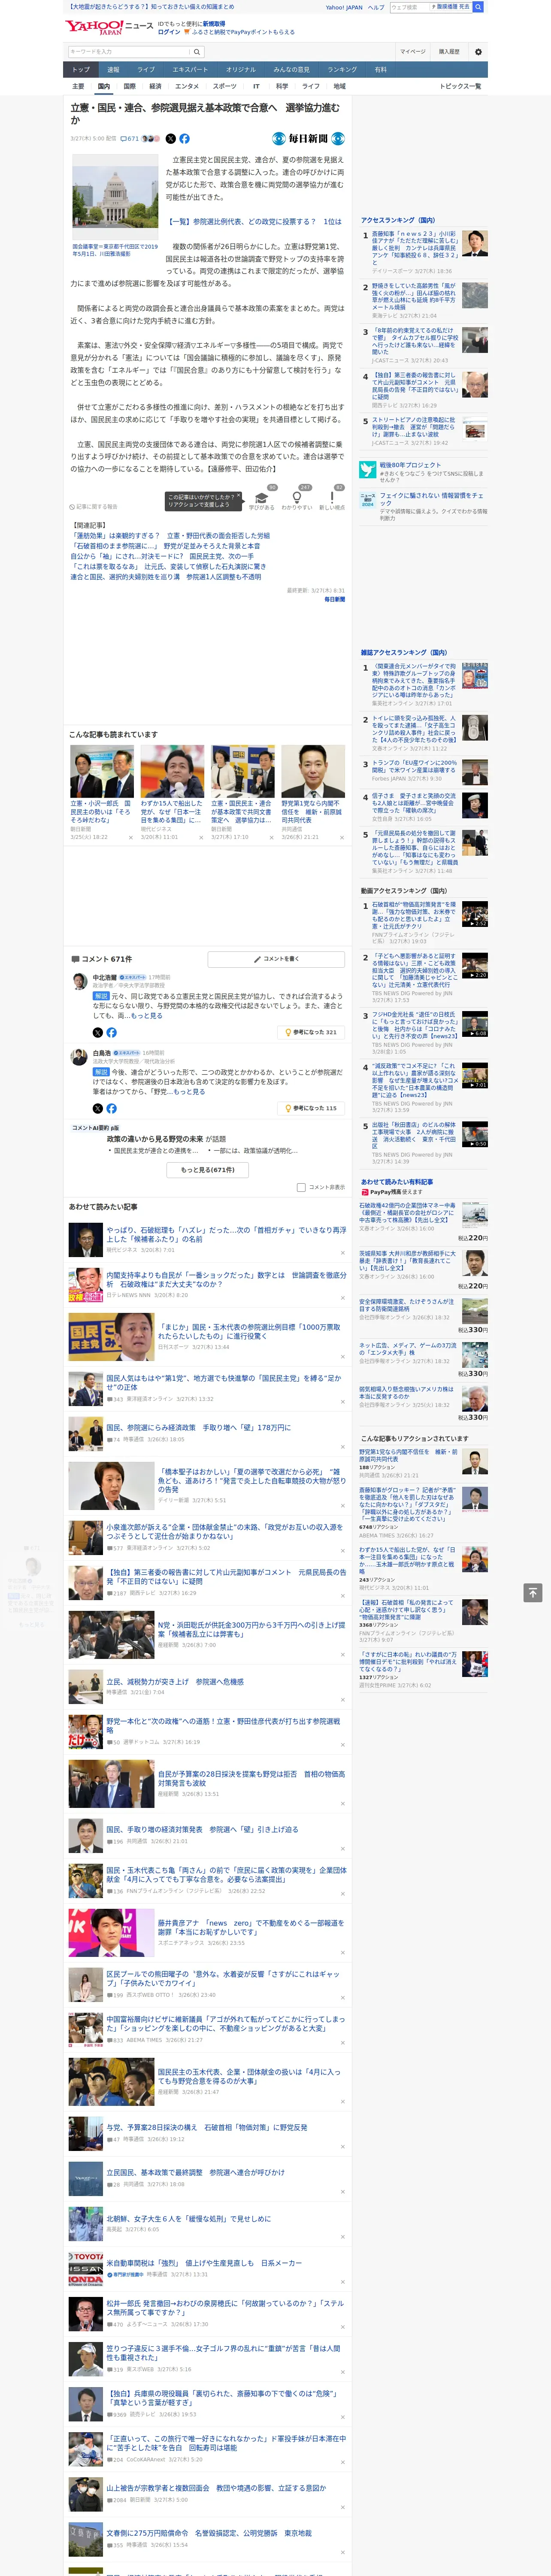Open the 立民、減税勢力が突き上げ article
This screenshot has width=551, height=2576.
point(175,1682)
